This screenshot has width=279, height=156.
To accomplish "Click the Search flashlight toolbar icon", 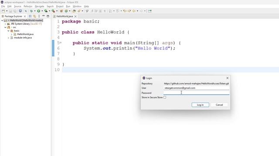I will tap(79, 11).
